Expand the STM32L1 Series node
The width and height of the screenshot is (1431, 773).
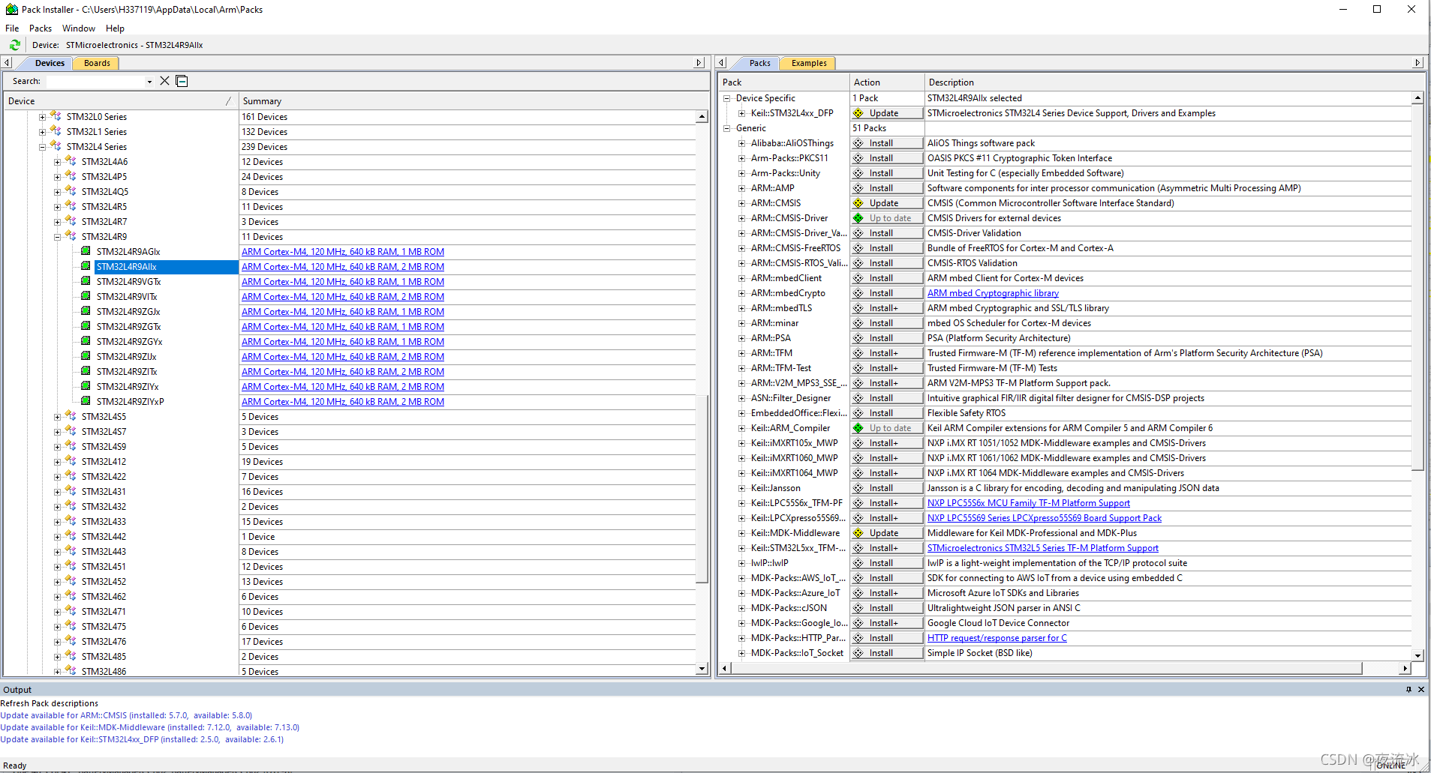[42, 132]
